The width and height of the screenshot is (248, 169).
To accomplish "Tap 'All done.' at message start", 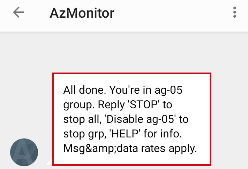I will pyautogui.click(x=85, y=90).
